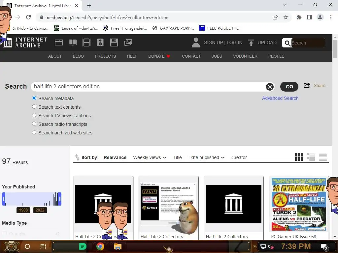This screenshot has height=253, width=338.
Task: Open the JOBS menu item
Action: coord(217,56)
